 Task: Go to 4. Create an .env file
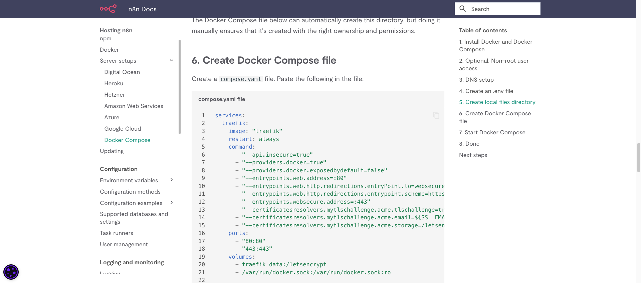pos(486,91)
